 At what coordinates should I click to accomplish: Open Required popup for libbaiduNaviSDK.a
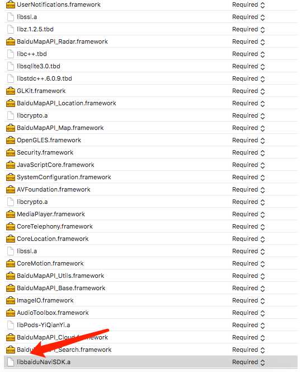click(248, 362)
